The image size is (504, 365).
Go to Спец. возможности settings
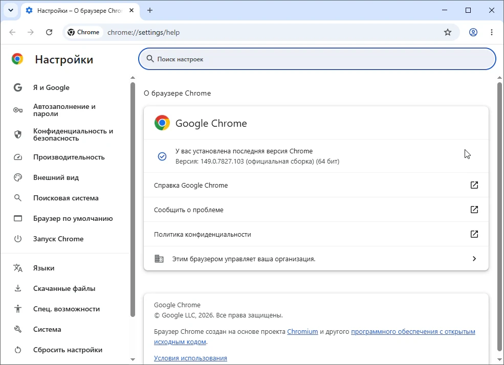66,309
